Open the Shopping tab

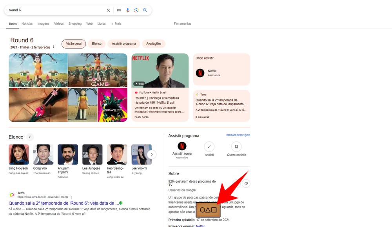[75, 23]
